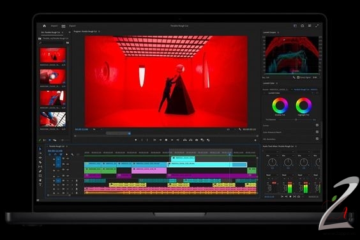Open first mixer channel Read automation dropdown
This screenshot has width=360, height=240.
(272, 176)
